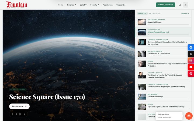Click the Questions & Answers category label
Viewport: 194px width, 121px height.
[156, 20]
